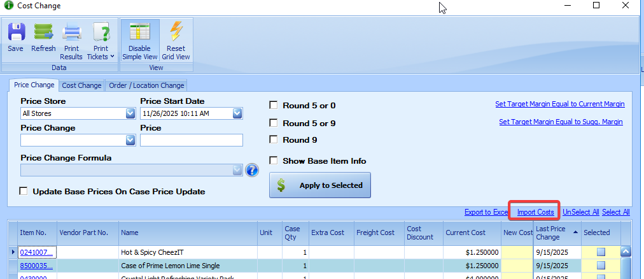The width and height of the screenshot is (644, 279).
Task: Open the Price Start Date picker
Action: coord(237,113)
